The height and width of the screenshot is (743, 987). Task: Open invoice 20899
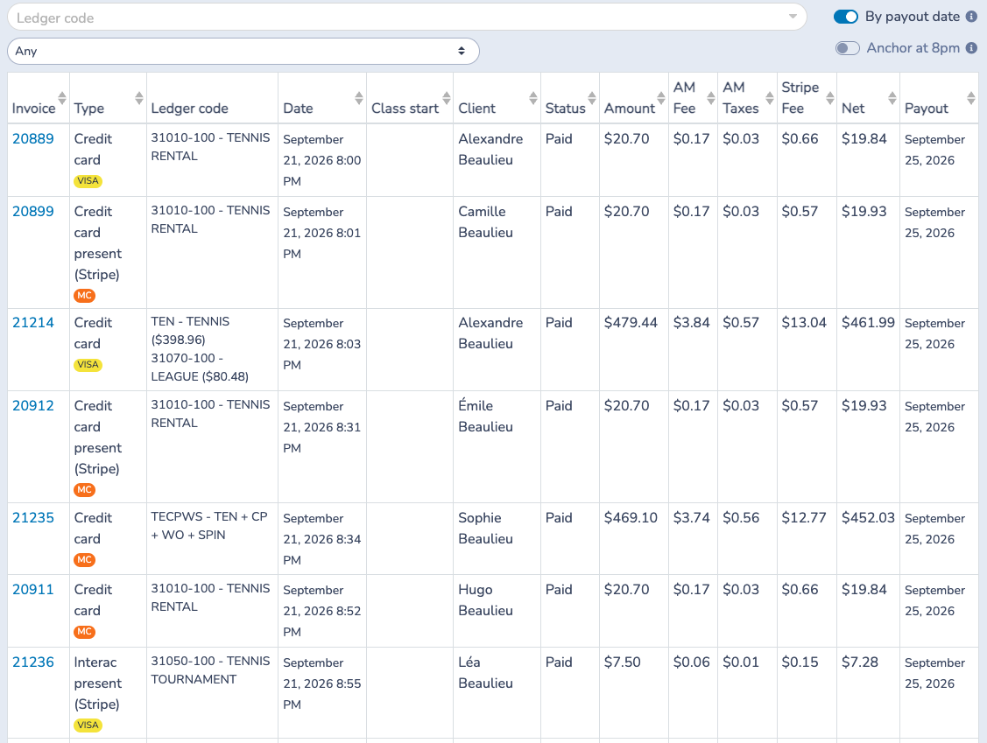point(32,212)
